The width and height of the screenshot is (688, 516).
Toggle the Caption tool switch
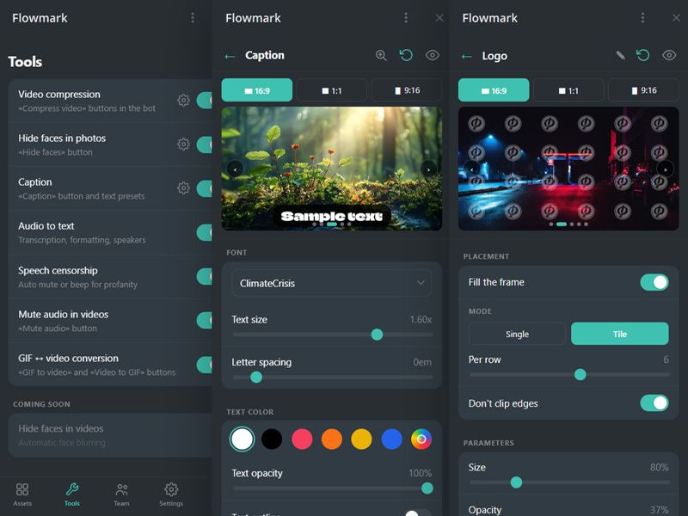coord(204,188)
